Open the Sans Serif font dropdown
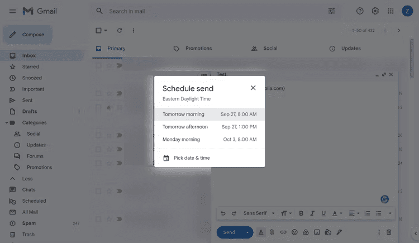 click(x=259, y=213)
